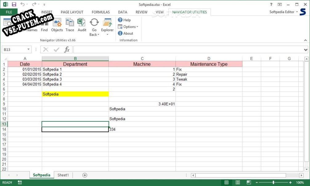The height and width of the screenshot is (186, 310).
Task: Open the Options menu
Action: click(x=128, y=27)
